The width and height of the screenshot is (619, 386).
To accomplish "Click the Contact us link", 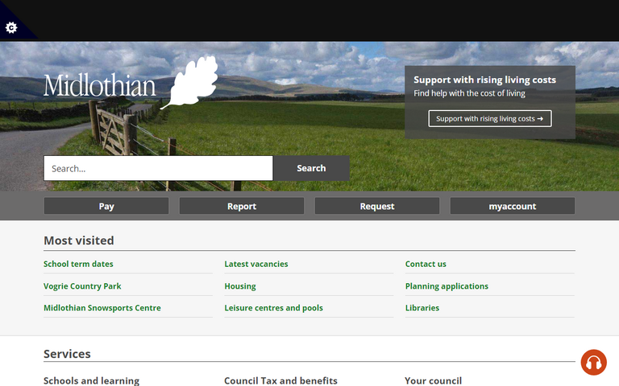I will [426, 264].
